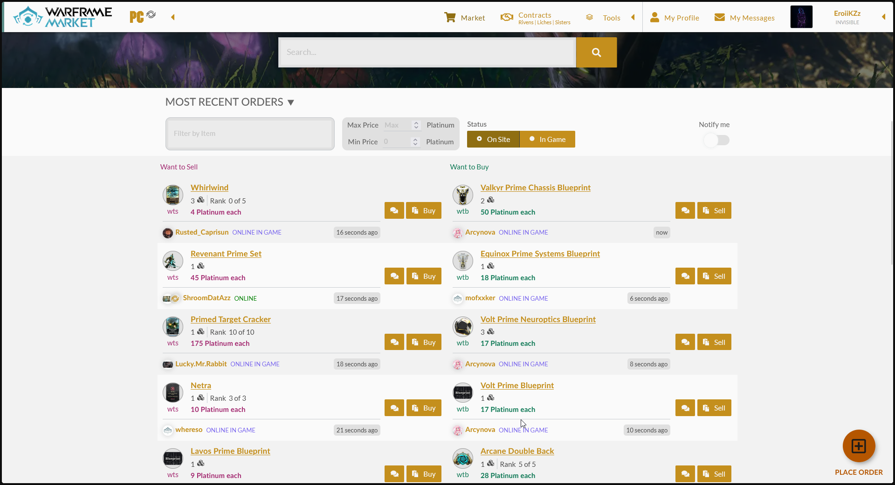895x485 pixels.
Task: Open Lucky.Mr.Rabbit profile
Action: [201, 364]
